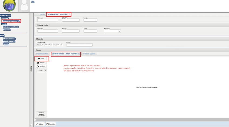This screenshot has height=127, width=229.
Task: Click Novo to add a document
Action: 41,58
